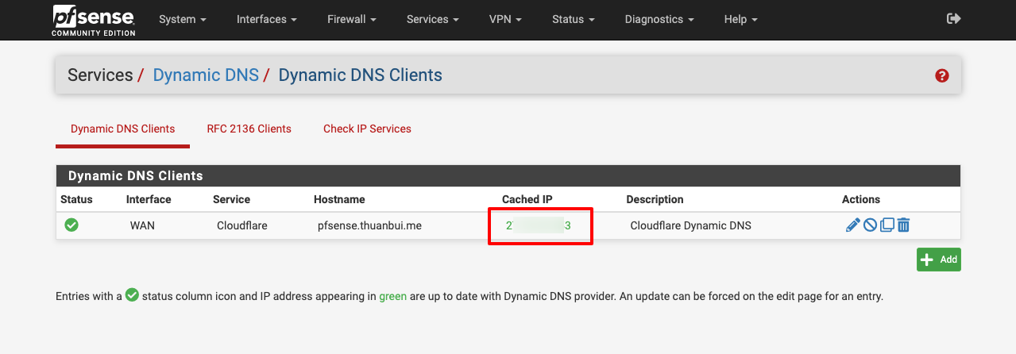The width and height of the screenshot is (1016, 354).
Task: Open the System dropdown menu
Action: [x=183, y=19]
